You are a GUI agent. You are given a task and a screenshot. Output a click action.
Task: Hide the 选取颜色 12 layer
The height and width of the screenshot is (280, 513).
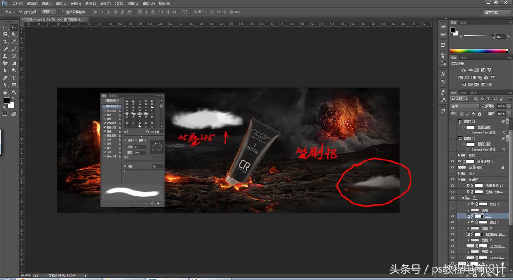click(452, 186)
